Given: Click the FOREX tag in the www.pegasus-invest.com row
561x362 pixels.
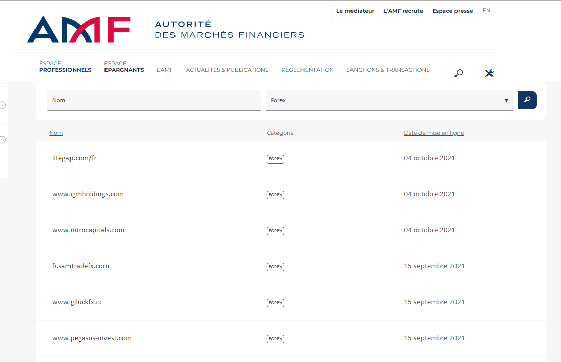Looking at the screenshot, I should click(x=275, y=339).
